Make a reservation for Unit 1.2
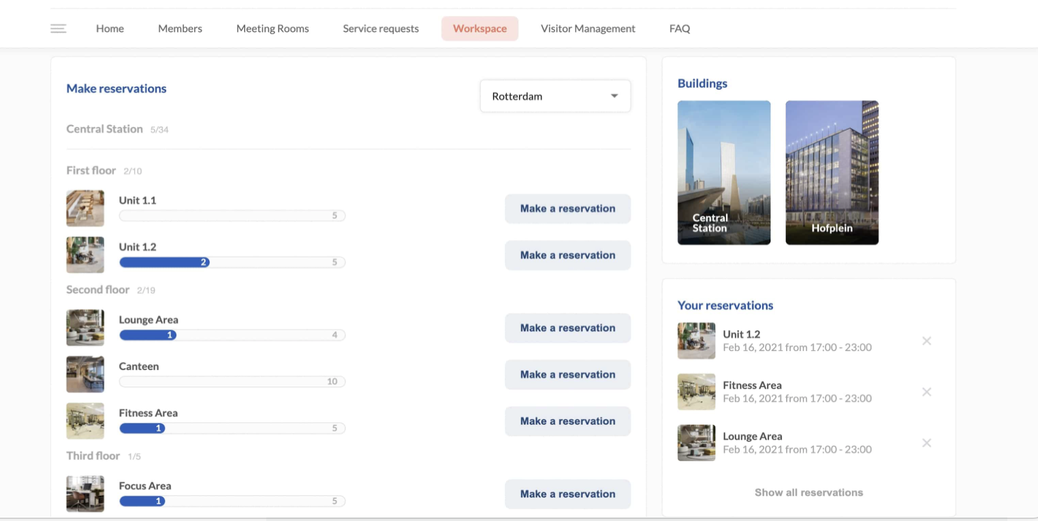1038x521 pixels. 567,255
